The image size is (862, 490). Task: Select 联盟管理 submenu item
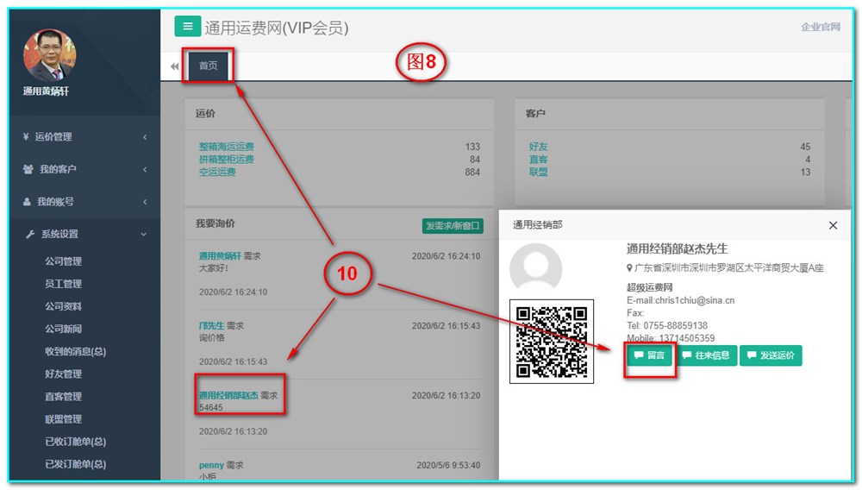[x=63, y=419]
